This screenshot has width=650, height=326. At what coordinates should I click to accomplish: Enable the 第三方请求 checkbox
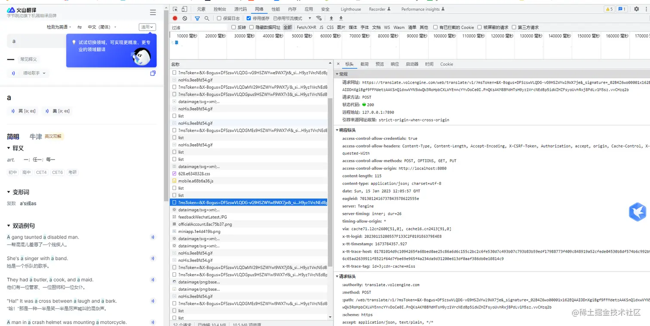[x=514, y=27]
